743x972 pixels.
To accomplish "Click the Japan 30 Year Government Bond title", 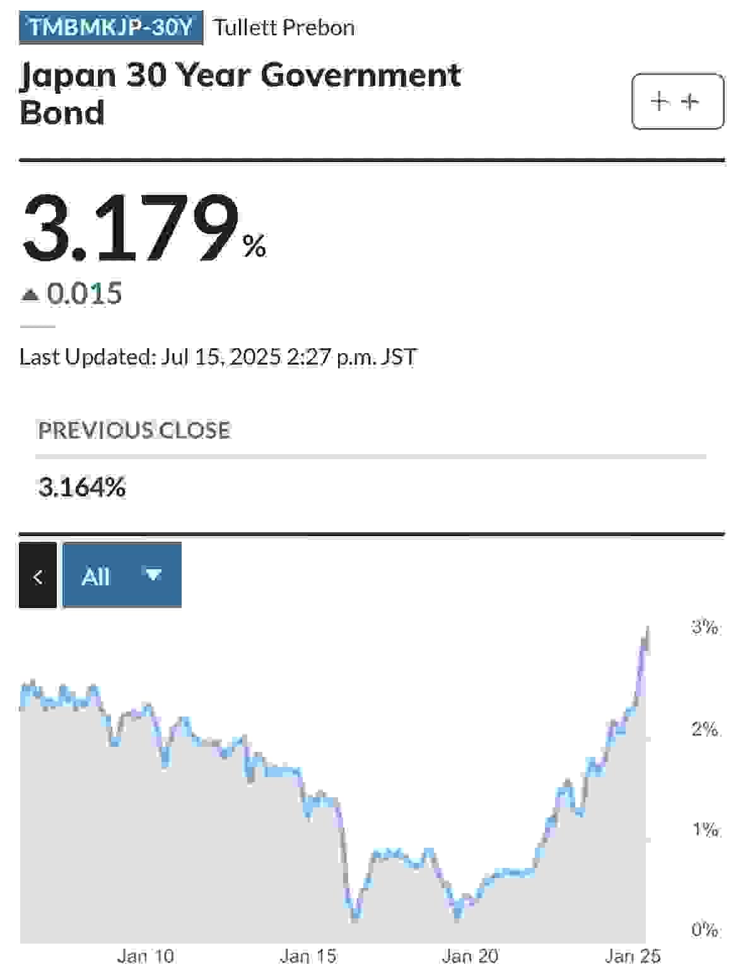I will point(240,93).
